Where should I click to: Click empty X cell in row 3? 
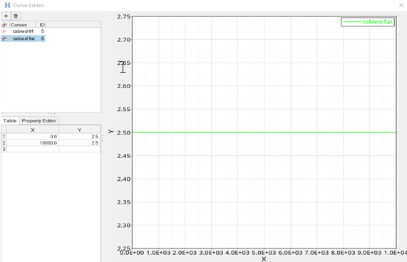coord(33,149)
